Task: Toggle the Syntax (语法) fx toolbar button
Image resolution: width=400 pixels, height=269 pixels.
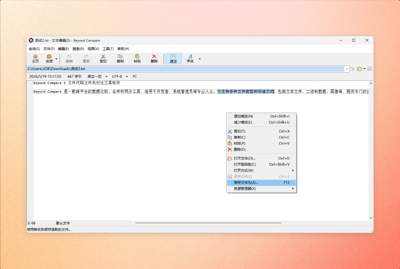Action: (173, 58)
